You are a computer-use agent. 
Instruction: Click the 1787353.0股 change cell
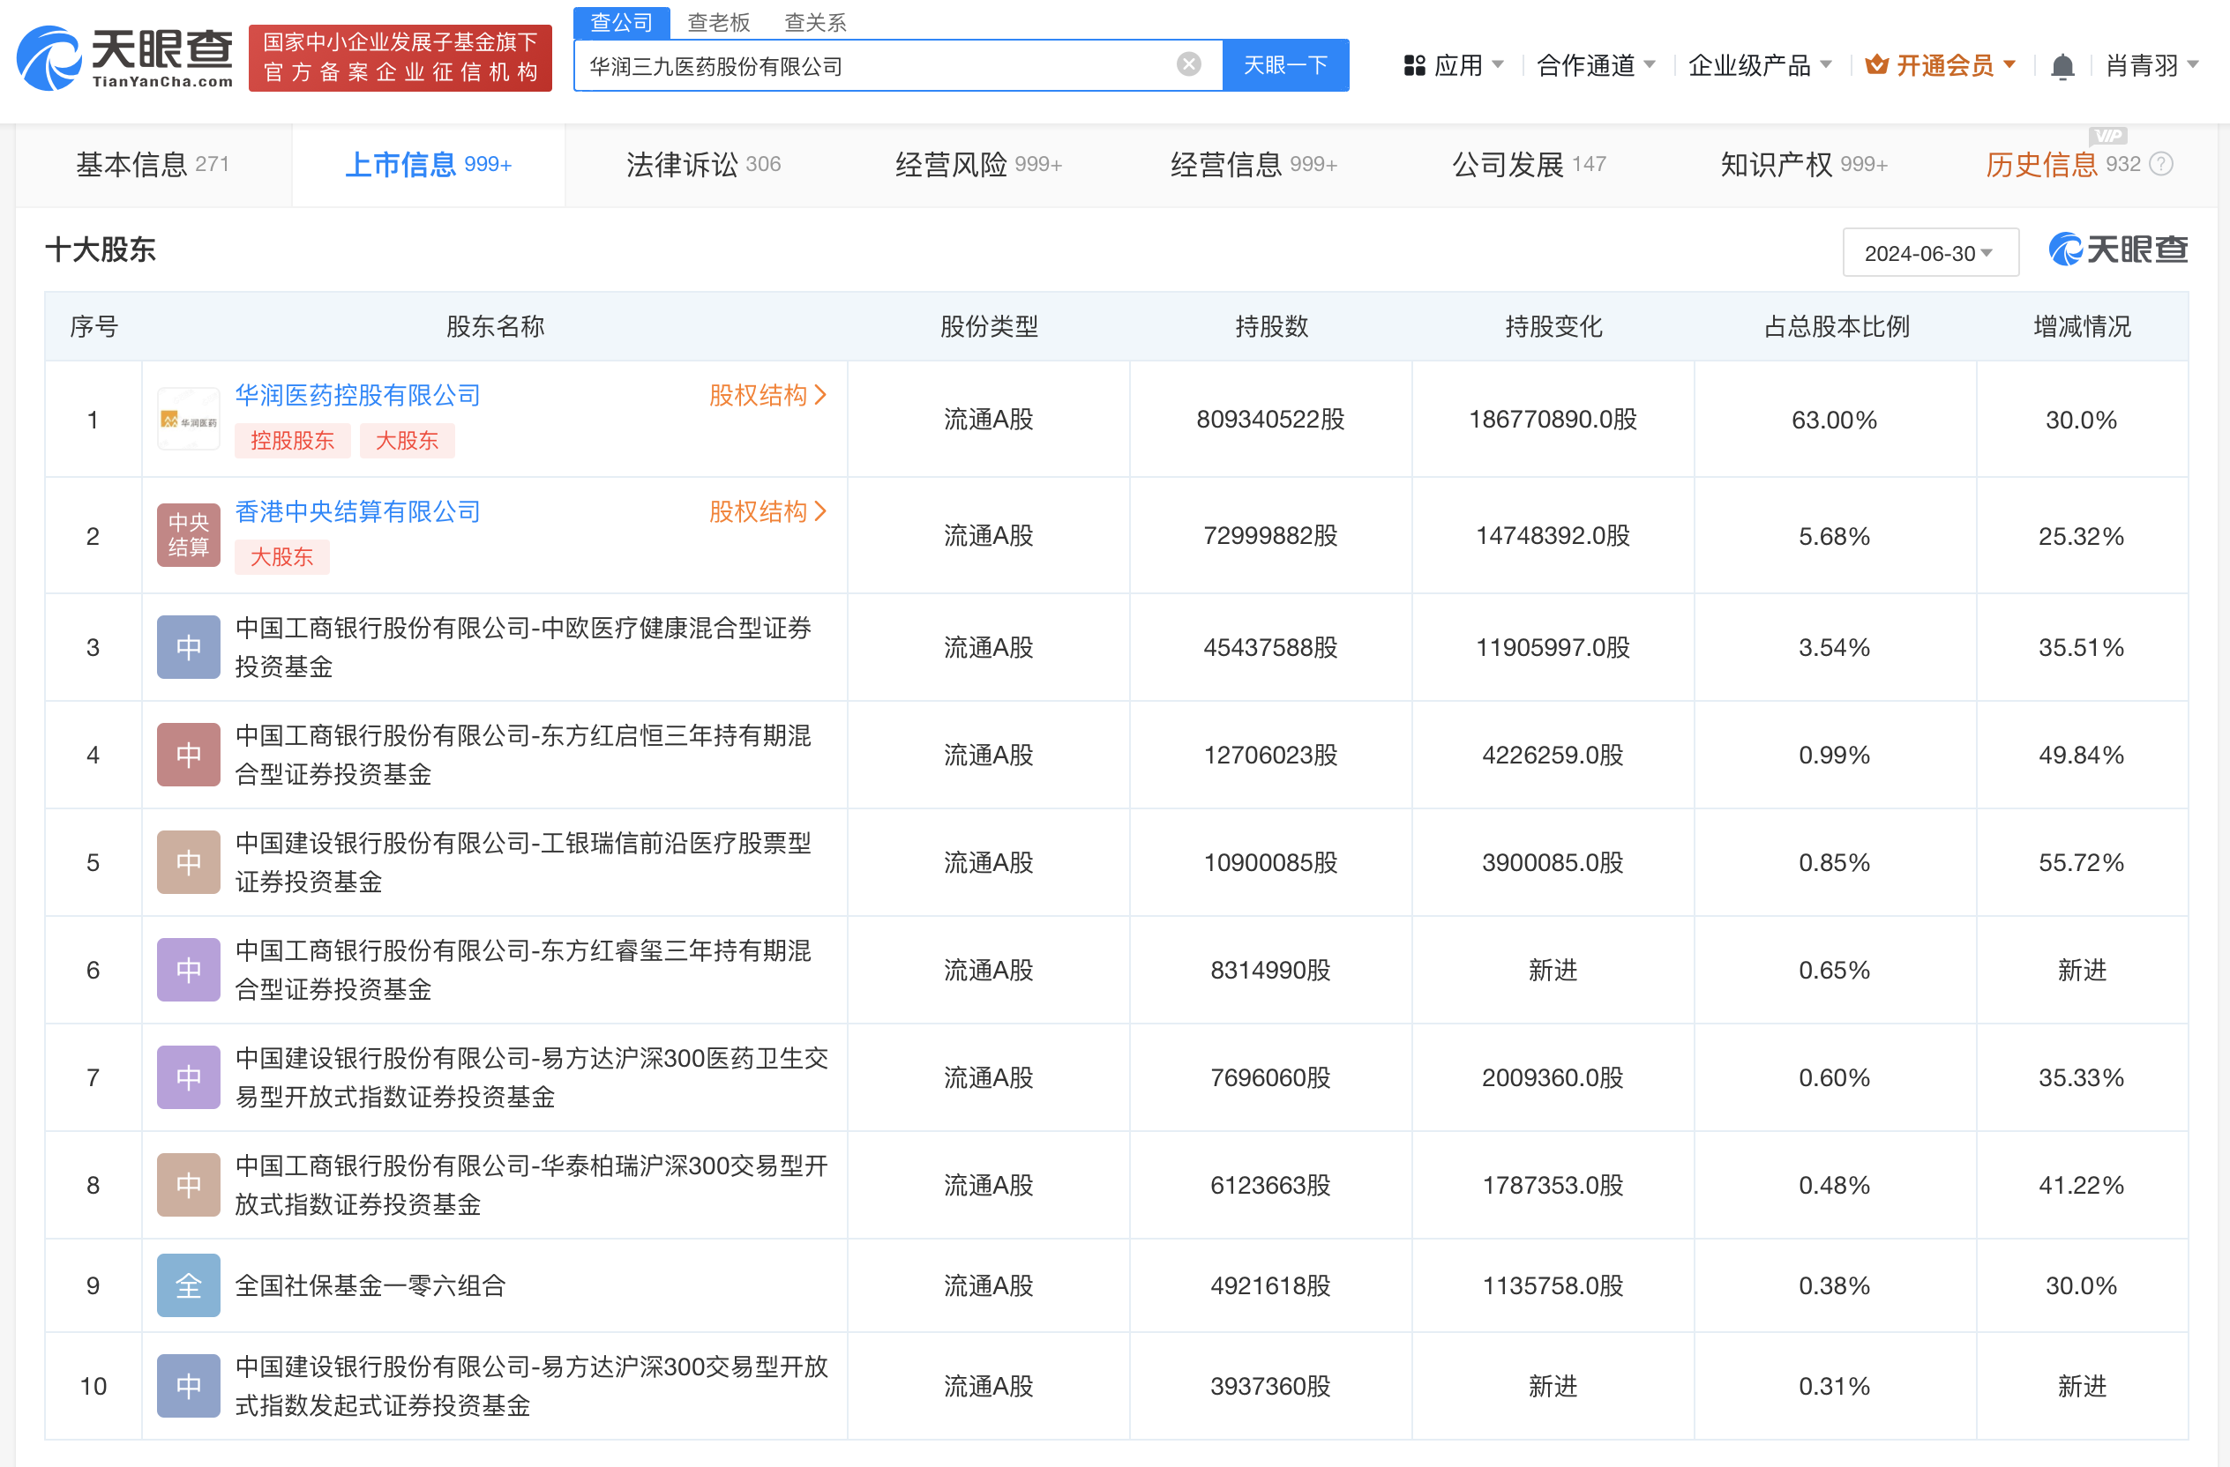coord(1553,1185)
